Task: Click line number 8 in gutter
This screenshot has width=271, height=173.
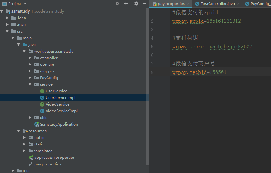Action: pos(152,72)
